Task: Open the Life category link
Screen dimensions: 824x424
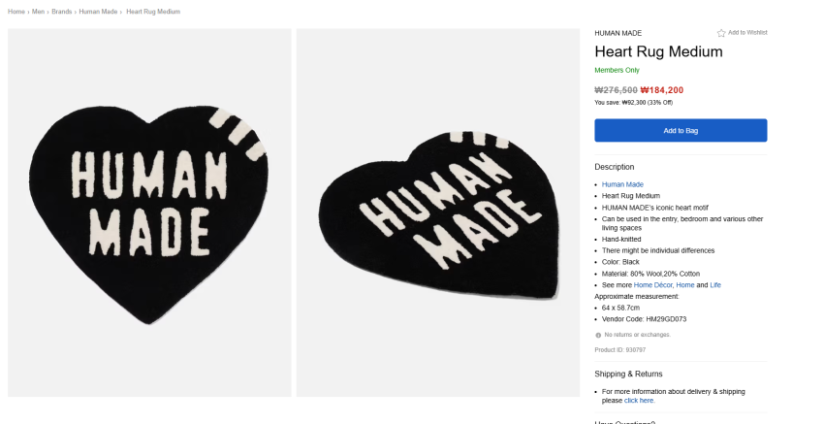Action: coord(714,285)
